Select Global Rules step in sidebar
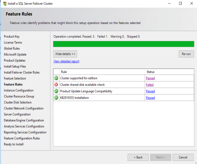The height and width of the screenshot is (164, 197). (12, 49)
